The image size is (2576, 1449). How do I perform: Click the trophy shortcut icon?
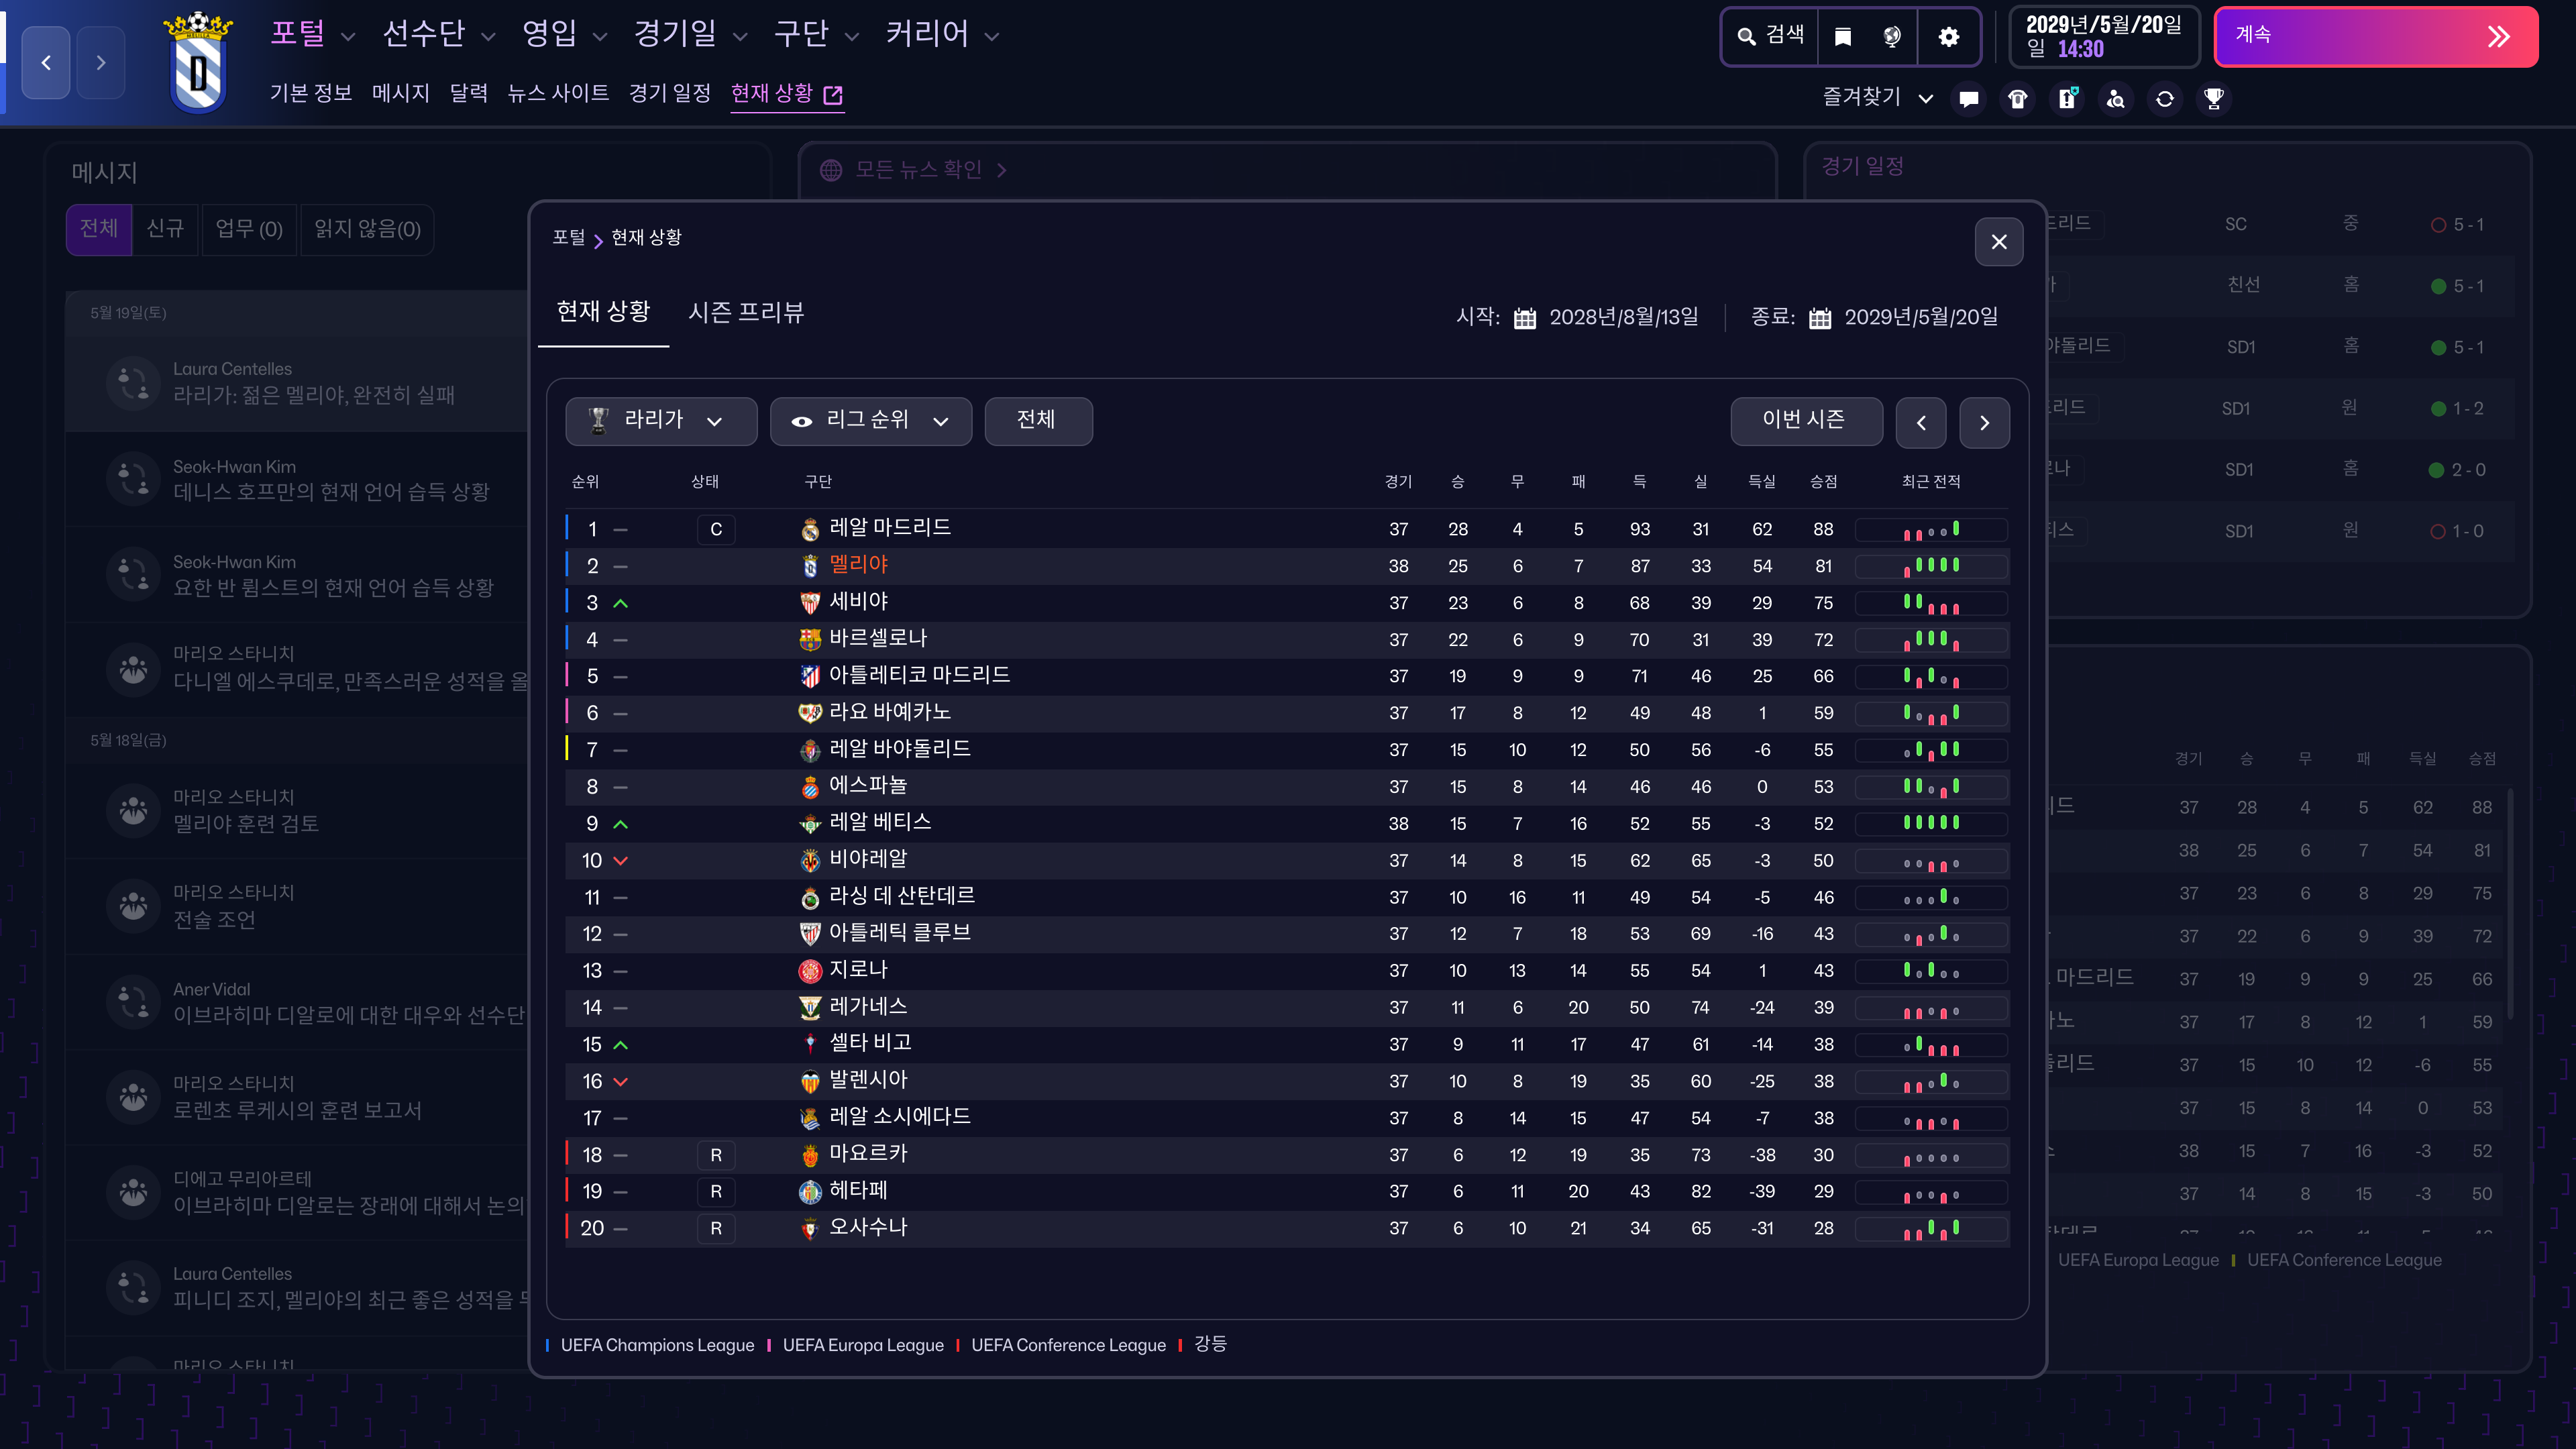coord(2214,99)
